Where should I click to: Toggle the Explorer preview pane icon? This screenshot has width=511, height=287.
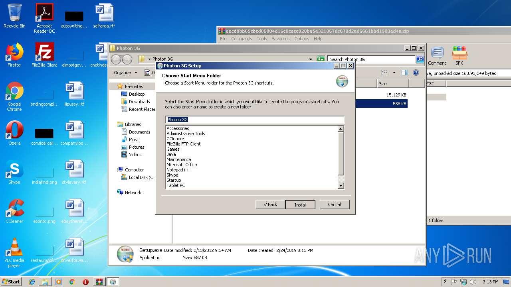point(405,73)
